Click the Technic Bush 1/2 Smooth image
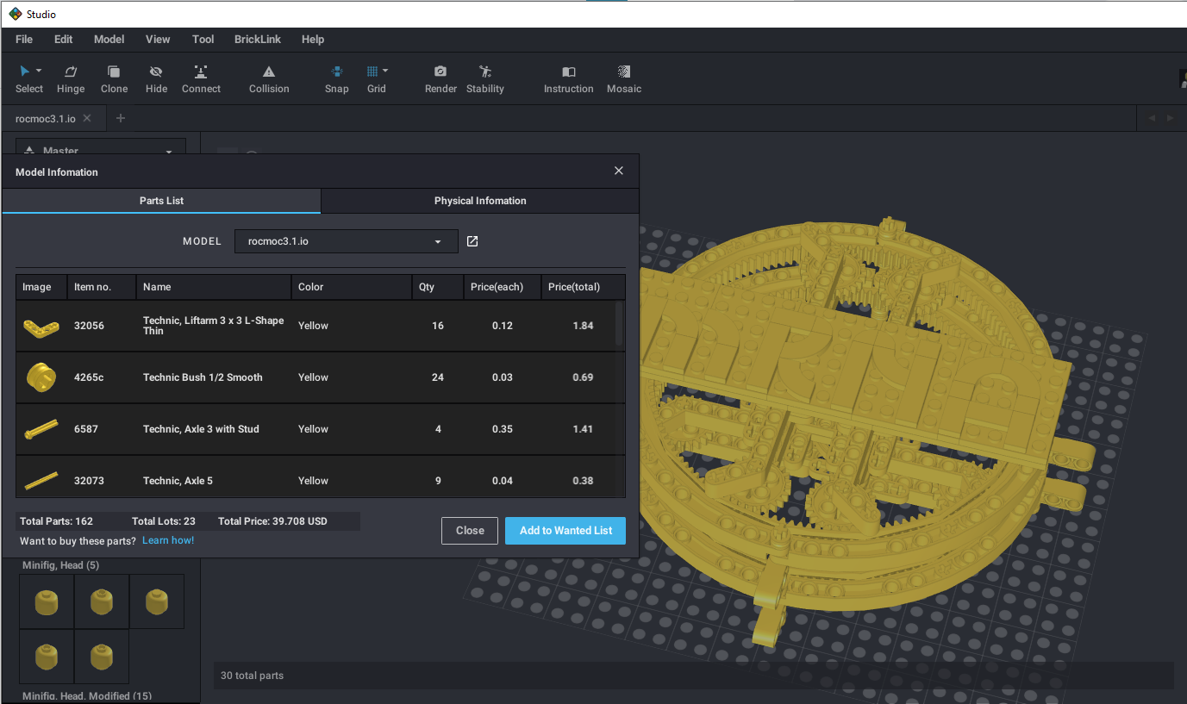The height and width of the screenshot is (704, 1187). click(41, 377)
